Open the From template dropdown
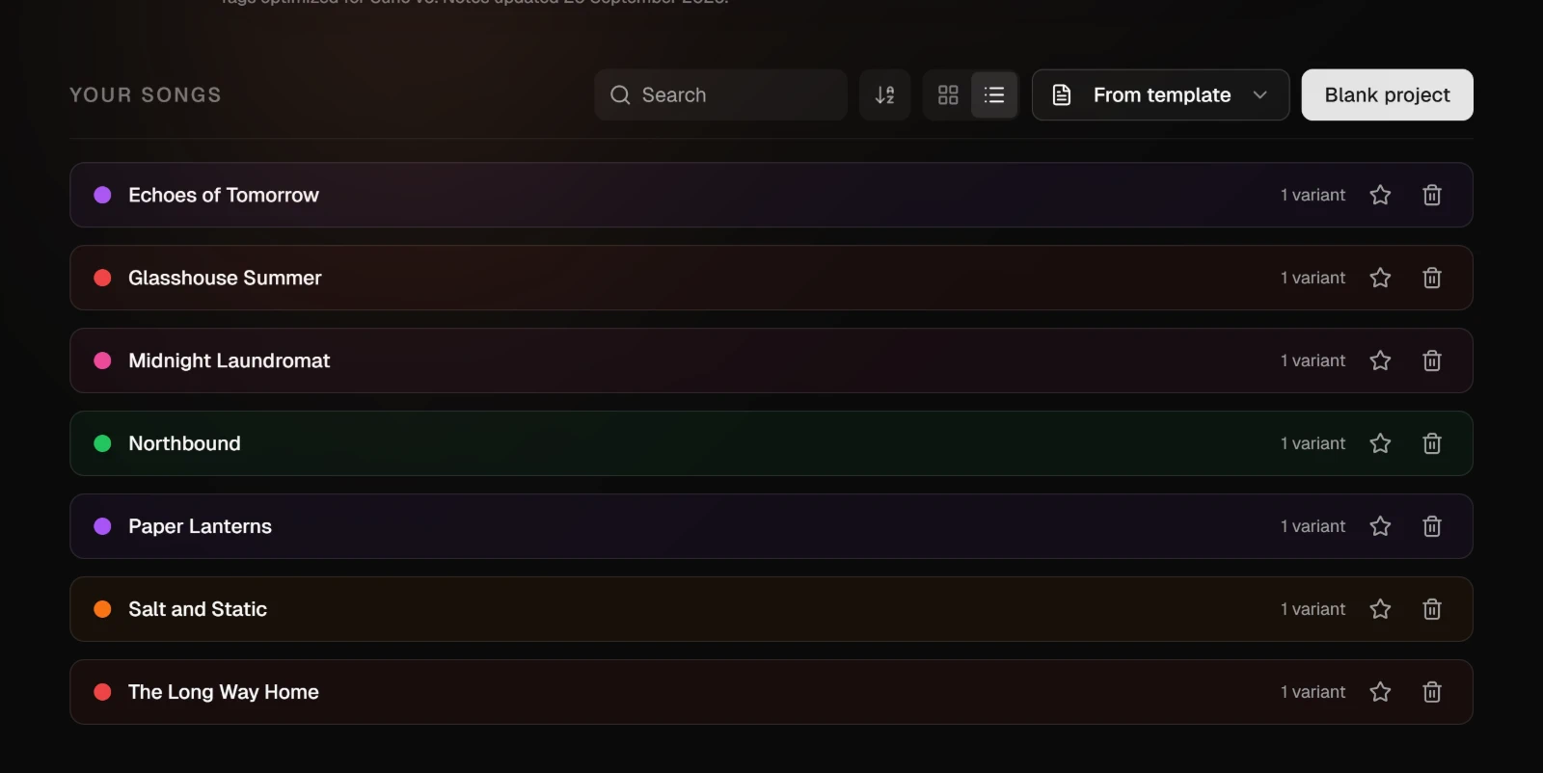Viewport: 1543px width, 773px height. point(1160,94)
